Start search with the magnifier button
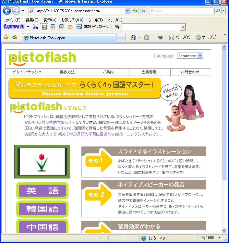The image size is (229, 243). pos(218,11)
